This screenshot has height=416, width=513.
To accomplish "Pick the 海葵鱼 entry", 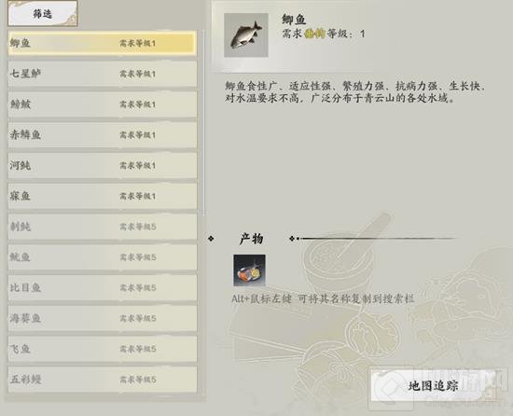I will click(x=103, y=318).
